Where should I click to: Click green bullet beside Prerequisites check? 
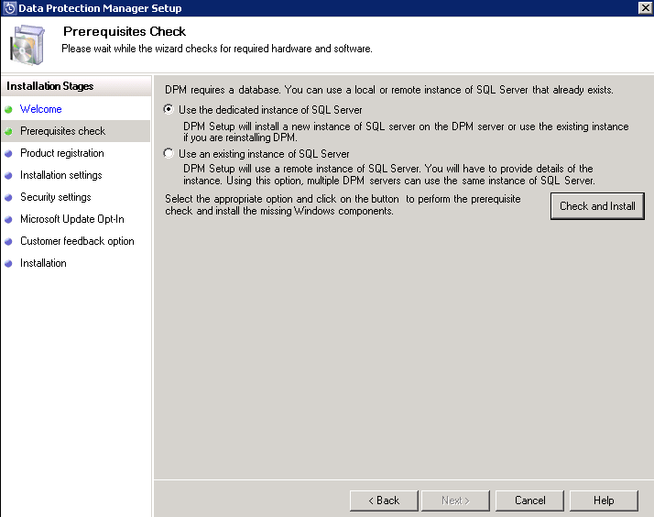pyautogui.click(x=9, y=132)
